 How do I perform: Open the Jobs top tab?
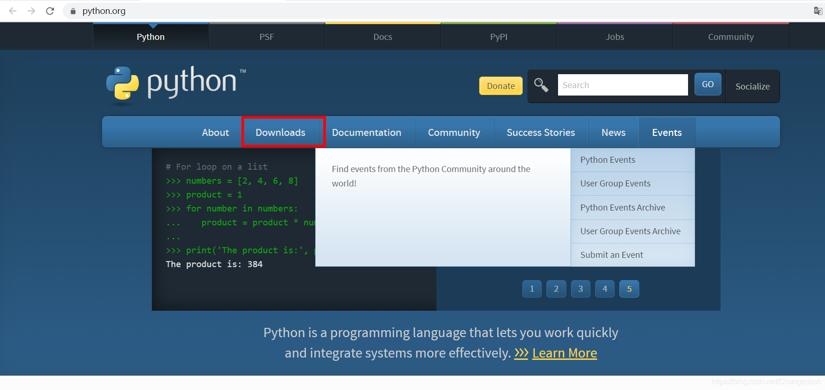615,37
